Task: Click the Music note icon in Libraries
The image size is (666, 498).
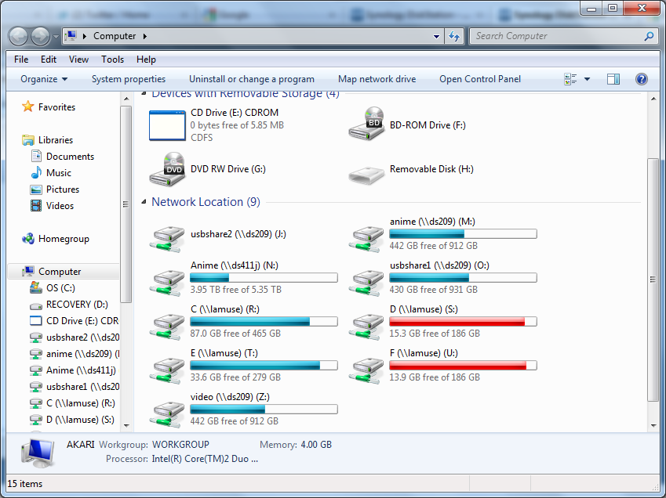Action: coord(36,172)
